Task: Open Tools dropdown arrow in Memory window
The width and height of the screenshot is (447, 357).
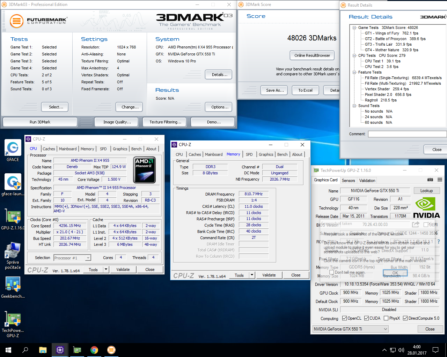Action: 252,275
